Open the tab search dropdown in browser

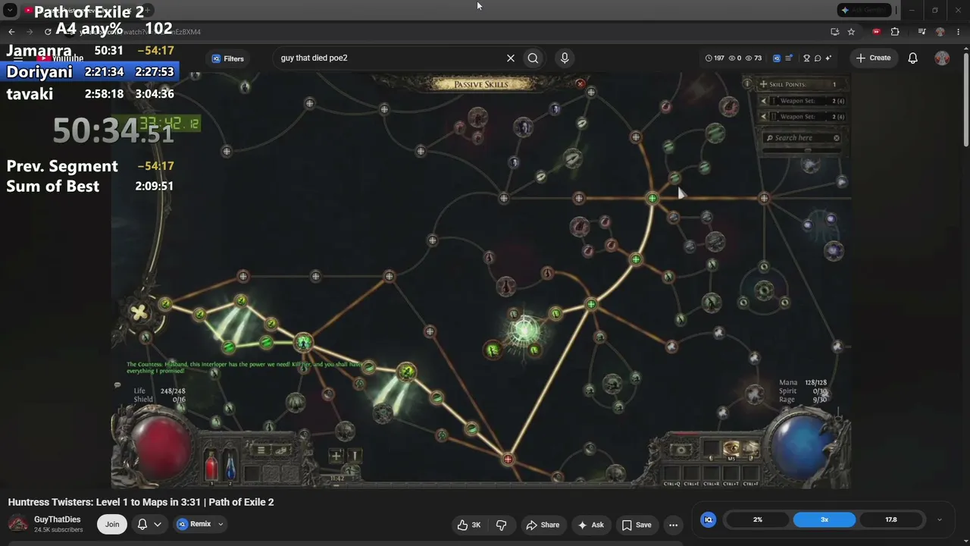pos(11,11)
